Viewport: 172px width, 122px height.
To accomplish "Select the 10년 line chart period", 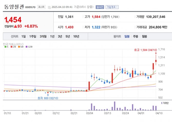I will [x=76, y=36].
